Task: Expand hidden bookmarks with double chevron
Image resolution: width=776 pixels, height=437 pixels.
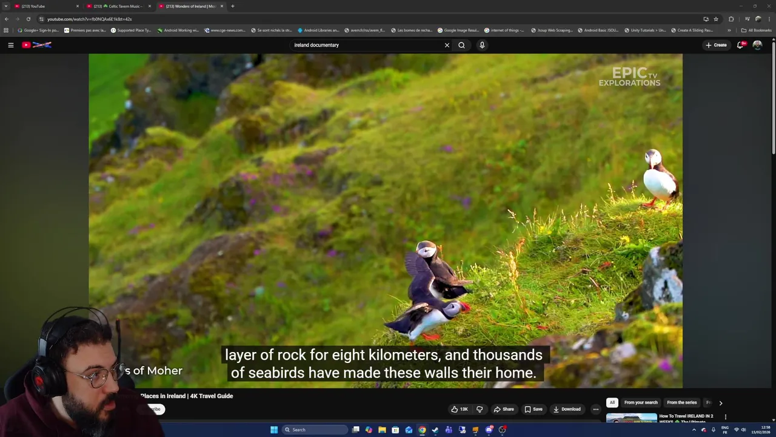Action: (729, 30)
